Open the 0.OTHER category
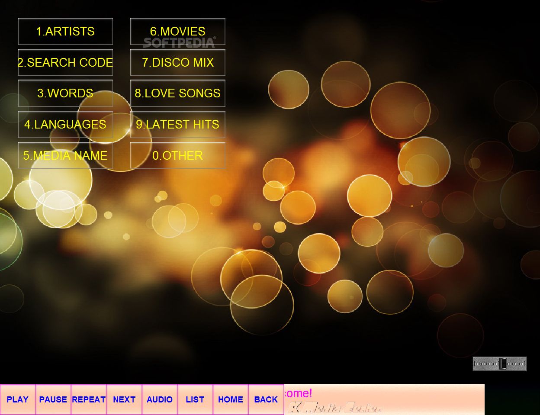540x415 pixels. (178, 156)
